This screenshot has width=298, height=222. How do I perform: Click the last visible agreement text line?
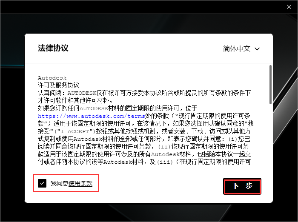[x=145, y=162]
